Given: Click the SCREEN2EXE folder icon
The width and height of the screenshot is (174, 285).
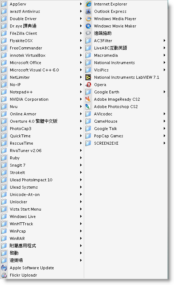Looking at the screenshot, I should (88, 143).
